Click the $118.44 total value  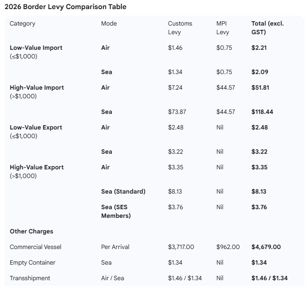[x=262, y=112]
